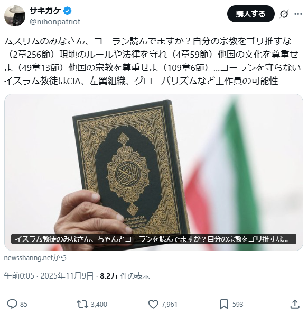The width and height of the screenshot is (308, 313).
Task: Click the blue verified badge
Action: [67, 11]
